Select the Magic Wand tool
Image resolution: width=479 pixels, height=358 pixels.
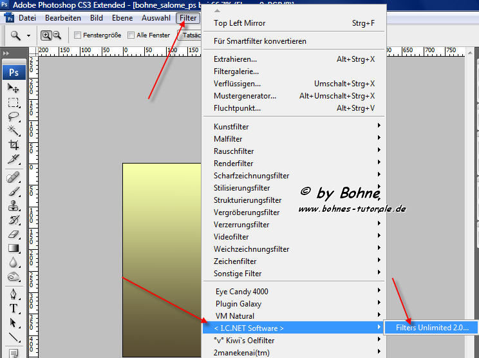tap(13, 131)
